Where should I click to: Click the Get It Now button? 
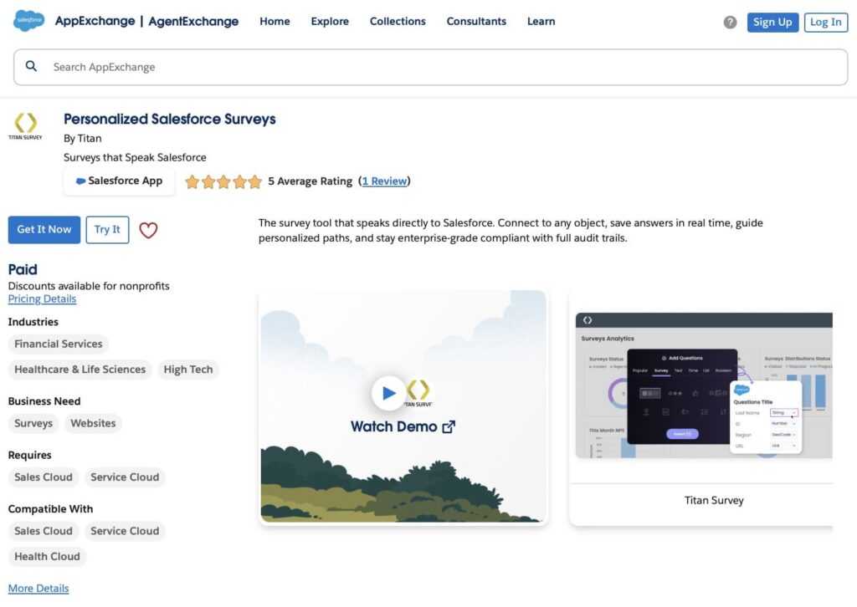(44, 229)
